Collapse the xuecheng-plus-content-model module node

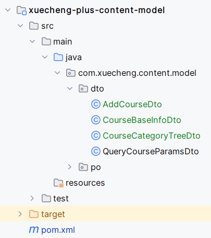coord(8,10)
